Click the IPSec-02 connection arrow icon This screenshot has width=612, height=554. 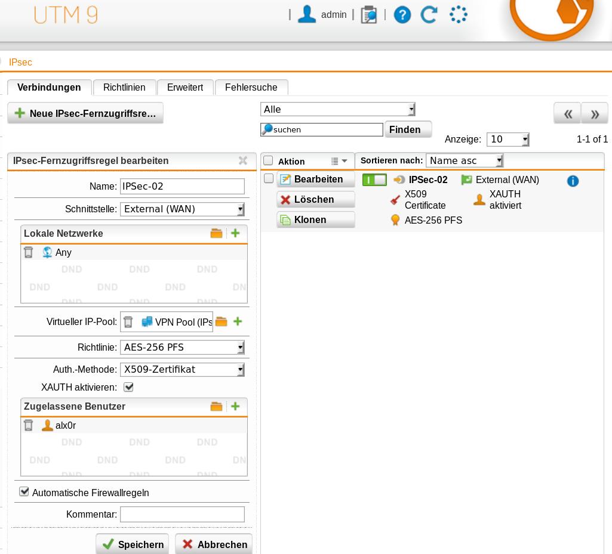click(399, 179)
